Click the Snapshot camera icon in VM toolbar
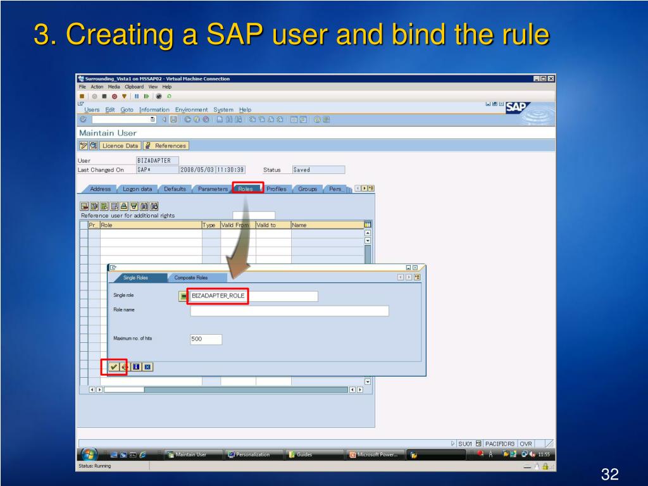Screen dimensions: 648x486 coord(159,96)
